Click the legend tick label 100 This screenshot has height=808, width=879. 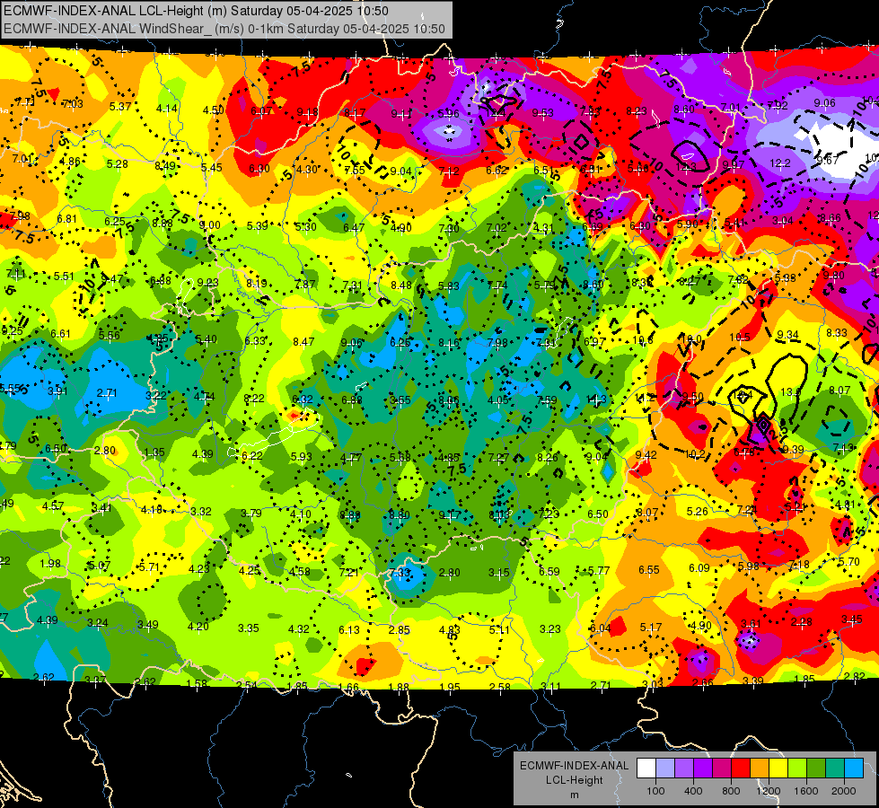pos(655,791)
